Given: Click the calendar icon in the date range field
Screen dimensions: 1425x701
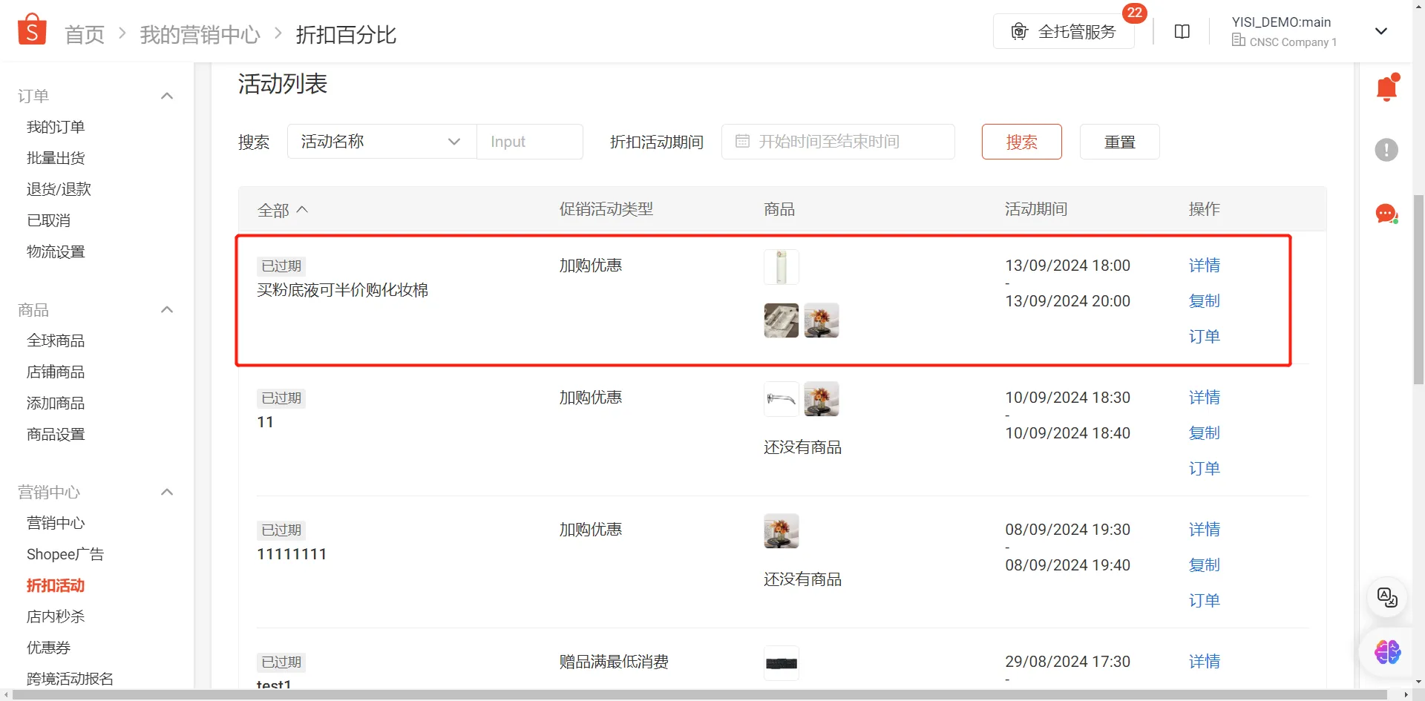Looking at the screenshot, I should pyautogui.click(x=743, y=141).
